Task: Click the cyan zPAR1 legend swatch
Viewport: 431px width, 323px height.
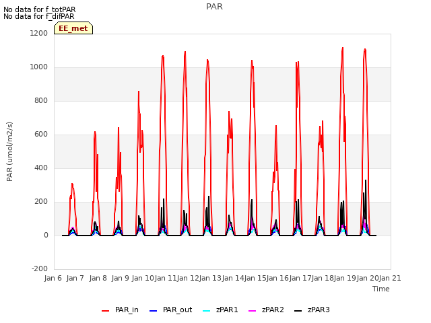Action: (207, 311)
